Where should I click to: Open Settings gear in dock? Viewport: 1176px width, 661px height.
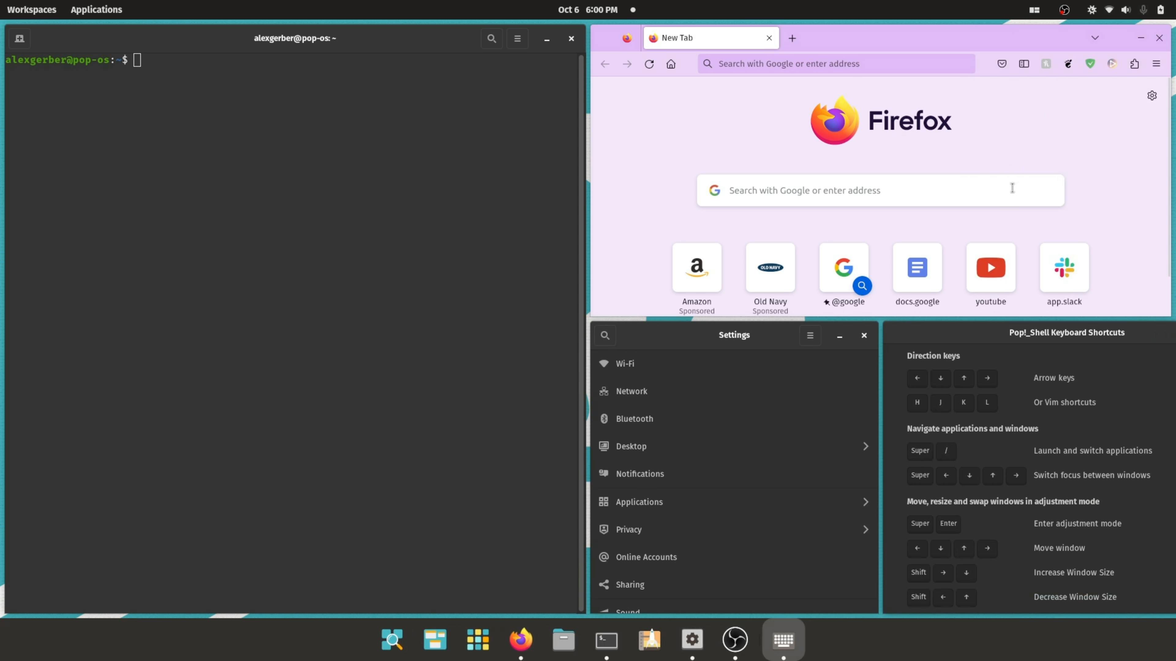pos(692,639)
